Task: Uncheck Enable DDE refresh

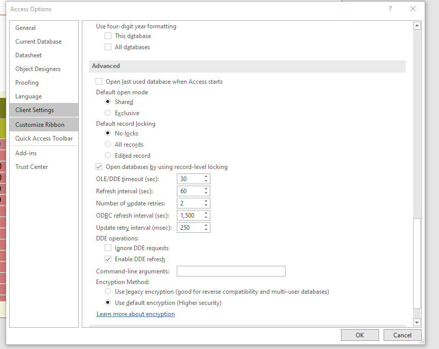Action: (x=108, y=259)
